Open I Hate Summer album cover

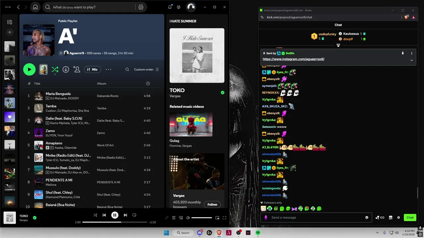(197, 55)
